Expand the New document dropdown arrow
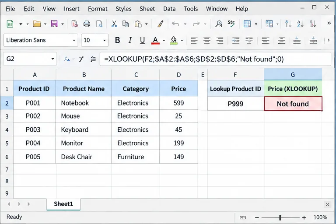Viewport: 336px width, 224px height. coord(21,24)
